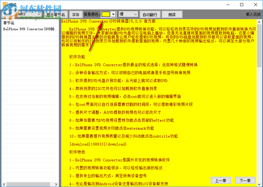Click the 背景颜色 label
Image resolution: width=263 pixels, height=187 pixels.
pyautogui.click(x=92, y=14)
